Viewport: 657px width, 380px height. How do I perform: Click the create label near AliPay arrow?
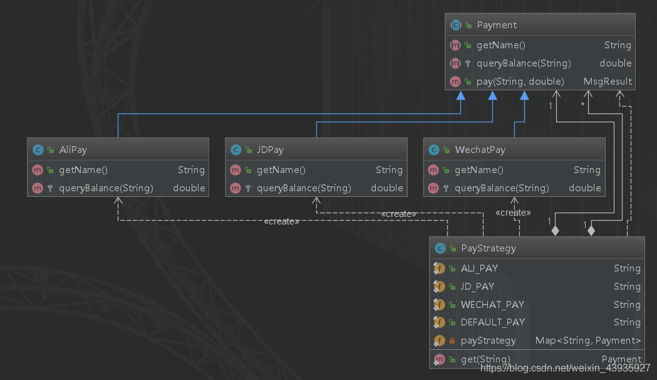point(281,221)
